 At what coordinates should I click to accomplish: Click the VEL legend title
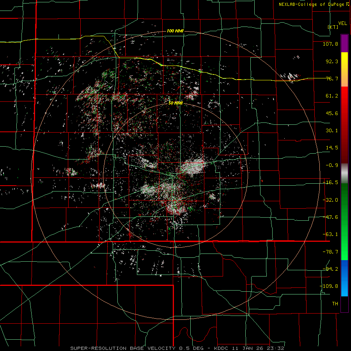click(342, 23)
